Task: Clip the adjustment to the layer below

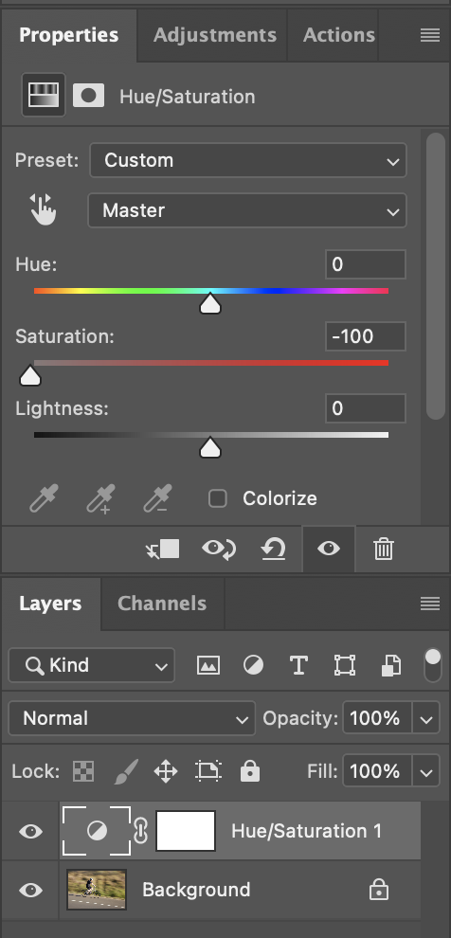Action: pos(163,549)
